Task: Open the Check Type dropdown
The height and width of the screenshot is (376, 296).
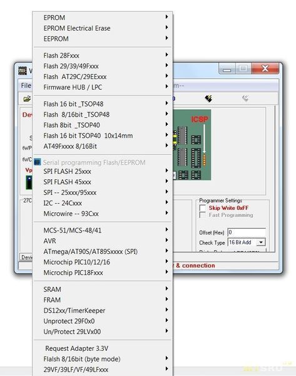Action: coord(261,242)
